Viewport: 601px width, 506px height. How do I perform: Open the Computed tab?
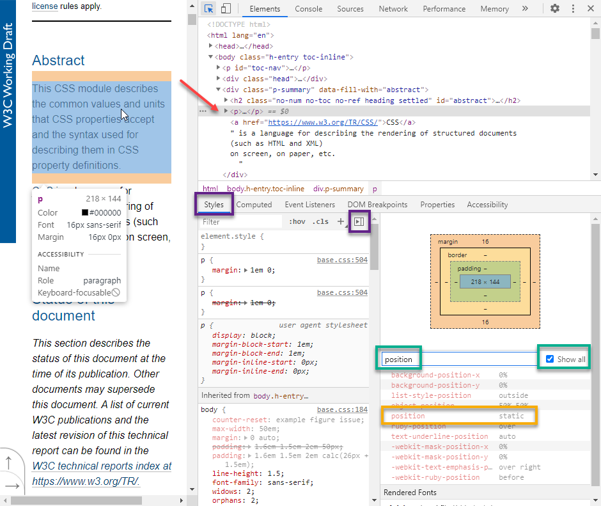(x=254, y=205)
